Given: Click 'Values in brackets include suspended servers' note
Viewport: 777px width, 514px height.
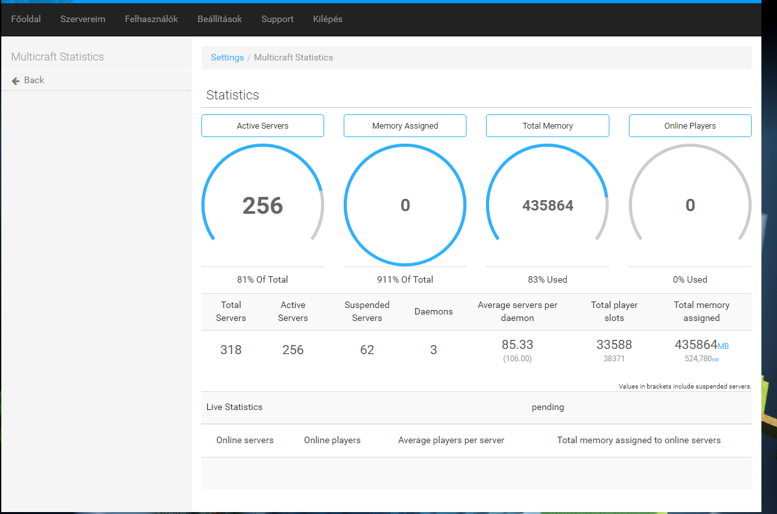Looking at the screenshot, I should pos(685,386).
